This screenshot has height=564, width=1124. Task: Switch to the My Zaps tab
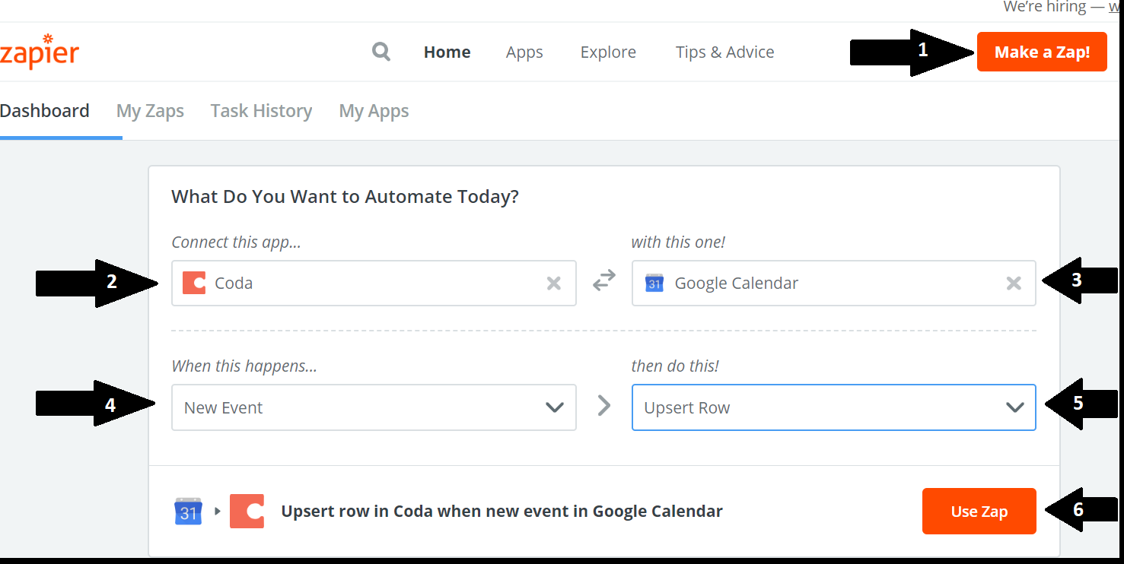(150, 110)
